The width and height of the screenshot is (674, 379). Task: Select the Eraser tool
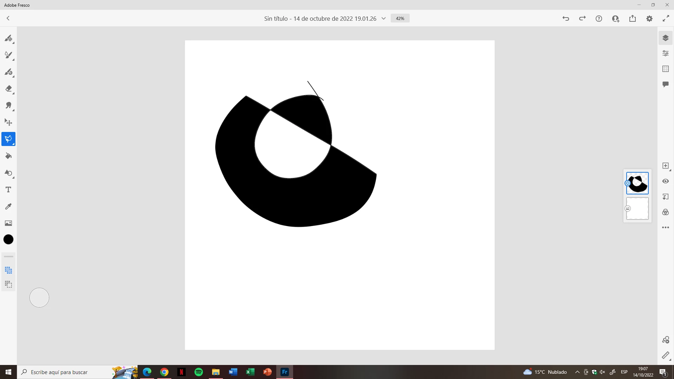8,88
